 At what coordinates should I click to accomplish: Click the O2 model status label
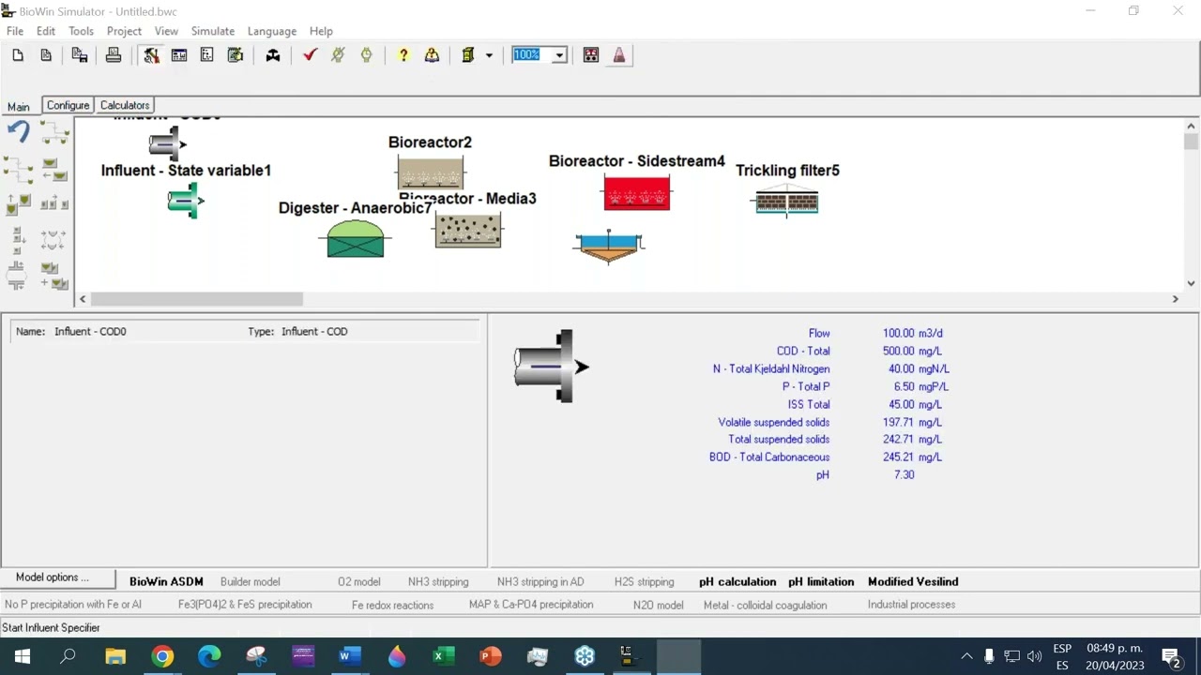358,581
